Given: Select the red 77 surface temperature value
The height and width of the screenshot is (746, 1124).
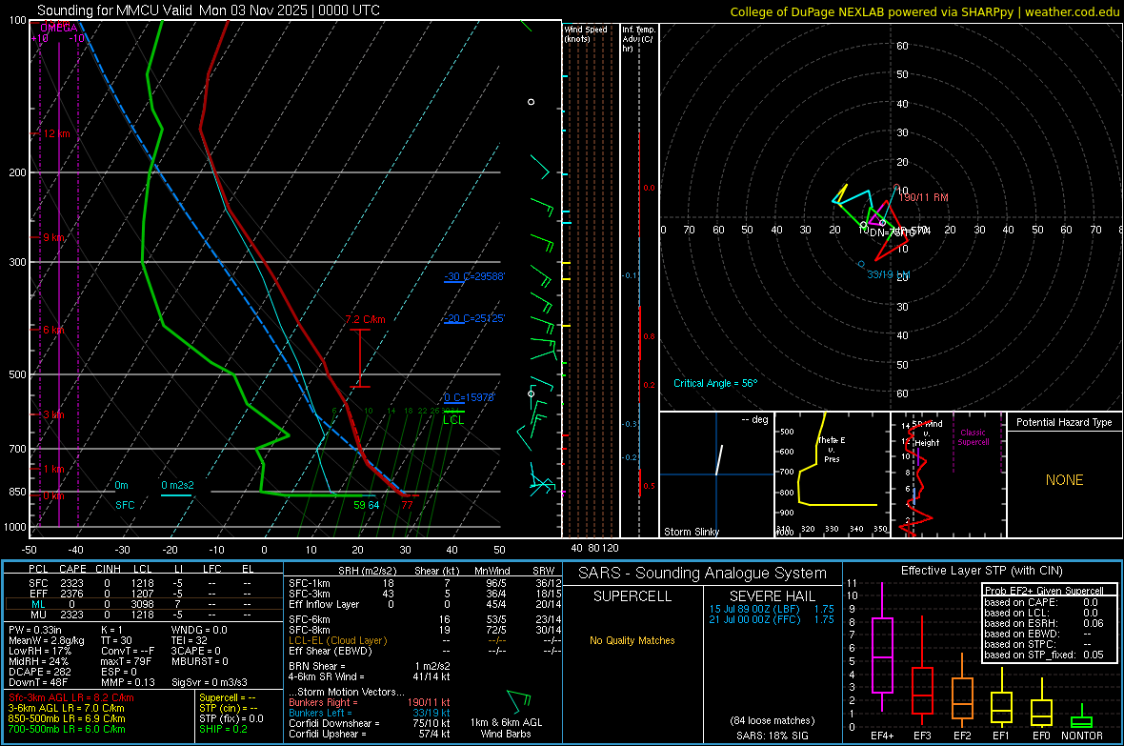Looking at the screenshot, I should (x=407, y=505).
